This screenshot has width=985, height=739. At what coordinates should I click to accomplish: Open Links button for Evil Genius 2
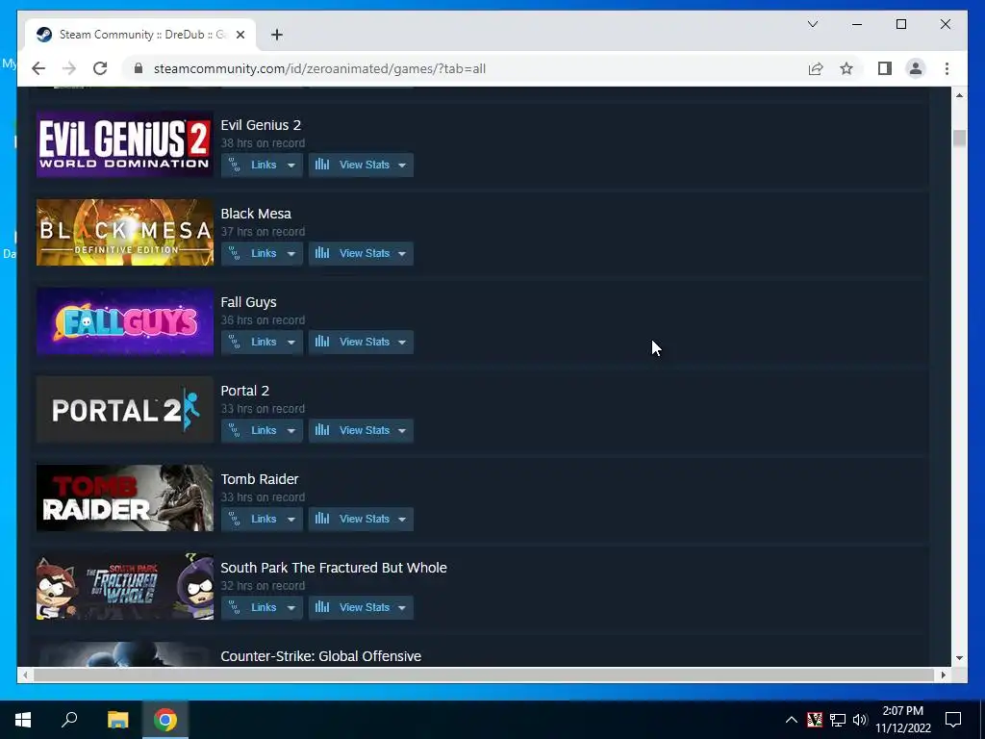262,165
